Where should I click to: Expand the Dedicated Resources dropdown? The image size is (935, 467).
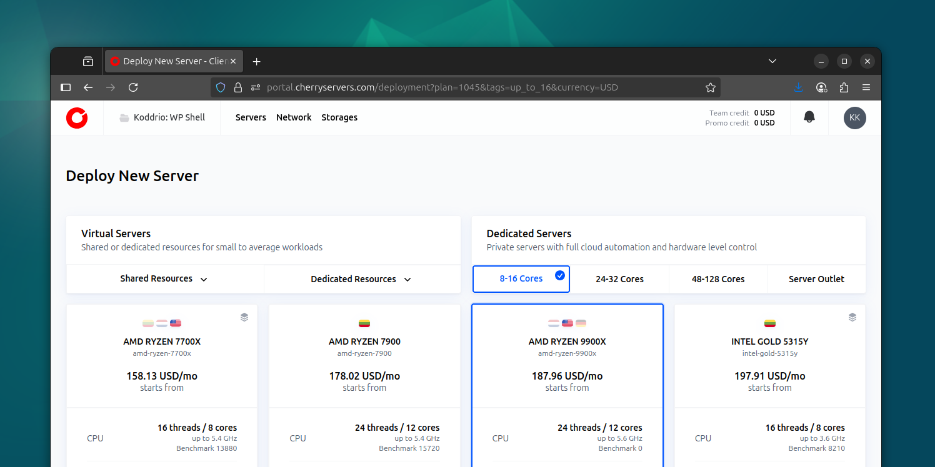362,279
